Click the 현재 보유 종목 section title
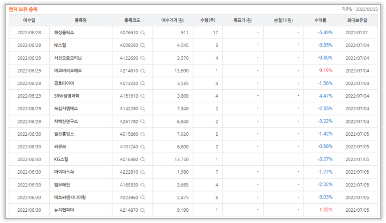386x223 pixels. tap(23, 9)
